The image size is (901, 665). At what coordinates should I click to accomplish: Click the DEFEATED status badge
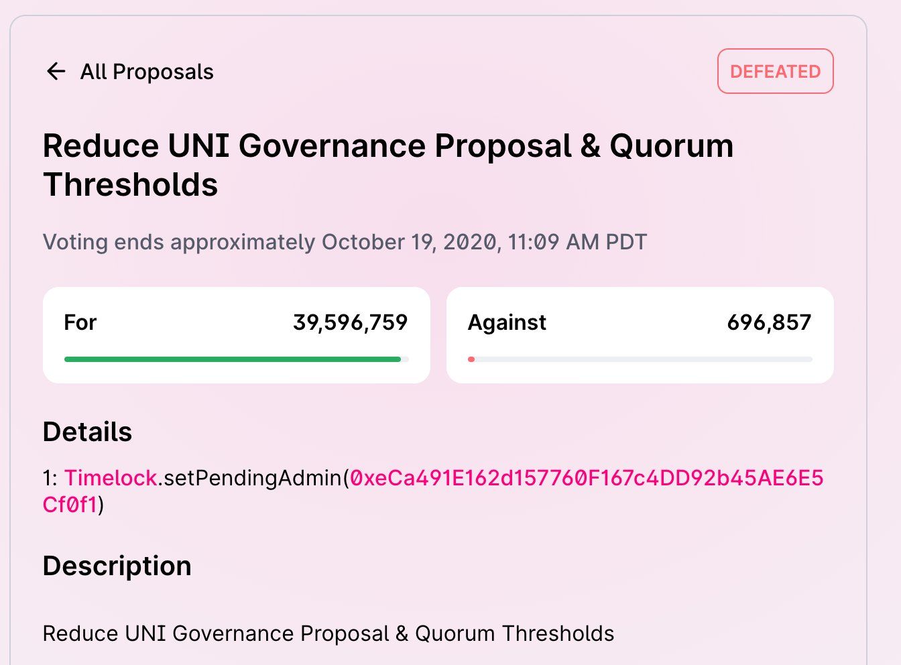(x=775, y=71)
